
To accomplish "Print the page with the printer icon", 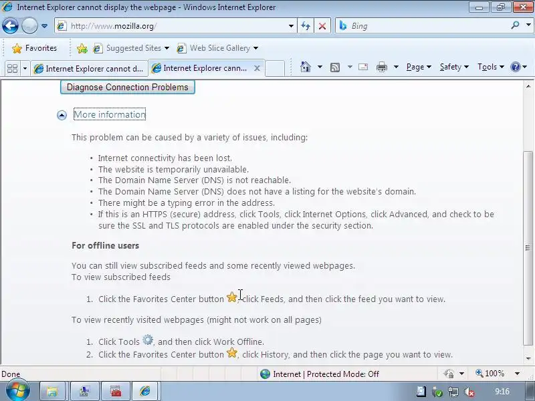I will 381,67.
